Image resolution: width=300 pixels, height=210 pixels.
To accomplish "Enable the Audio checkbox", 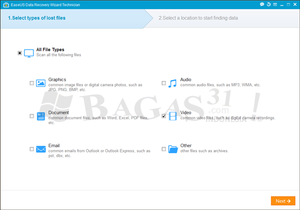I will (164, 83).
